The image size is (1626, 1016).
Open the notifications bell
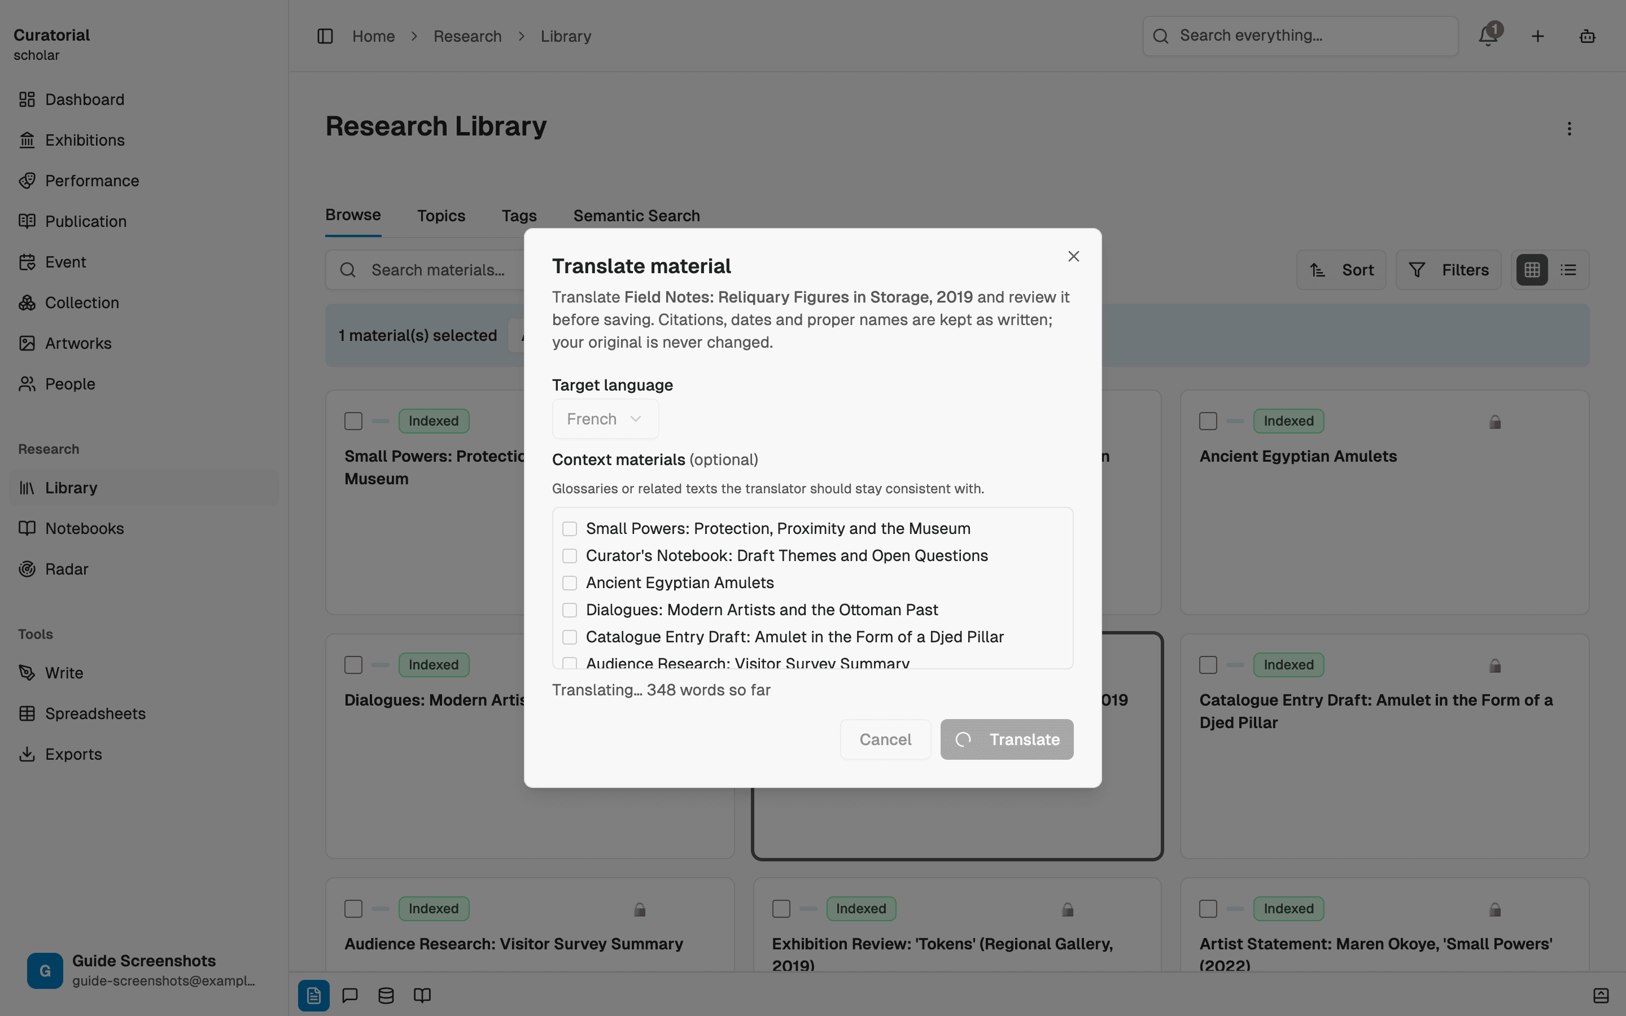tap(1488, 36)
